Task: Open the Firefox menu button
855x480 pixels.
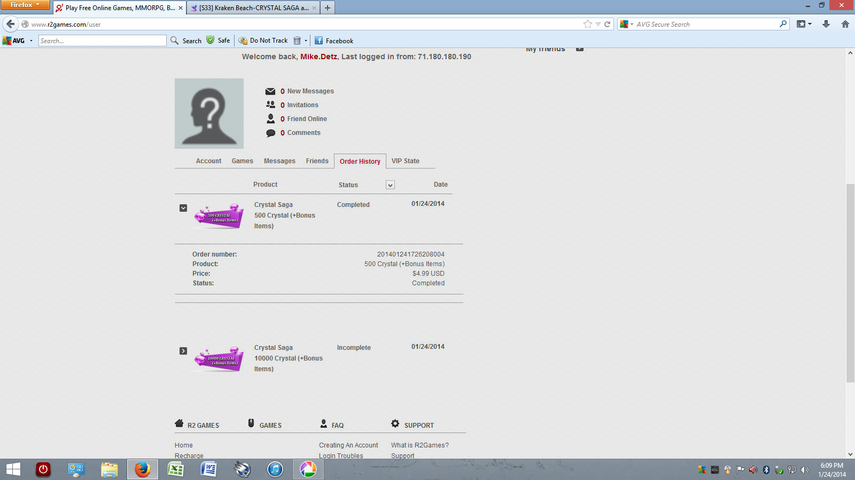Action: 25,5
